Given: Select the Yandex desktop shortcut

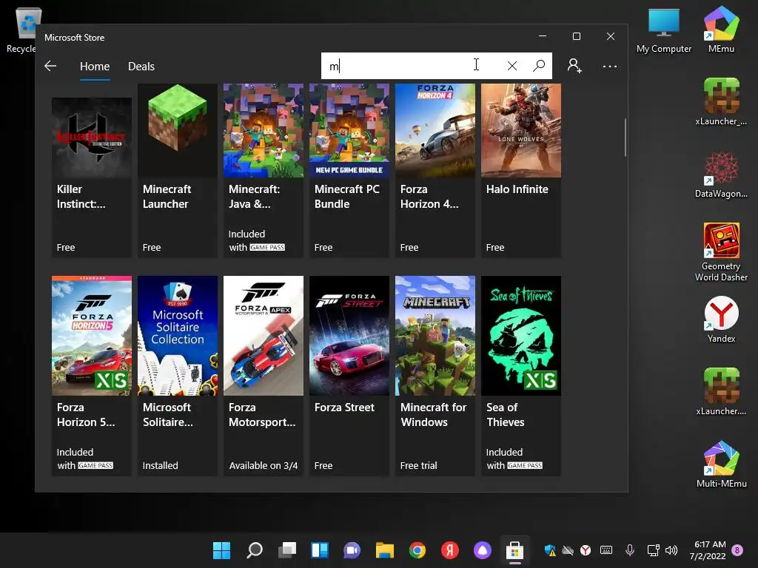Looking at the screenshot, I should pos(721,319).
